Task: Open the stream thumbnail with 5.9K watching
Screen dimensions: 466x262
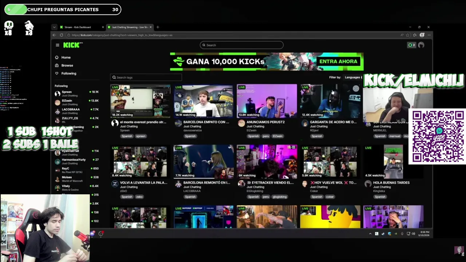Action: tap(330, 162)
